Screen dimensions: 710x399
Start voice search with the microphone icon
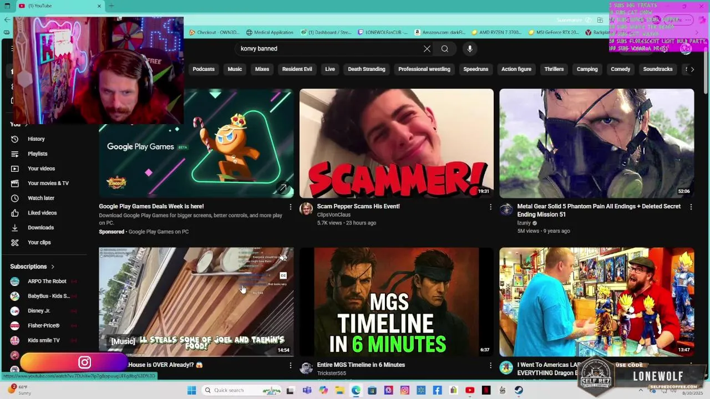coord(470,49)
